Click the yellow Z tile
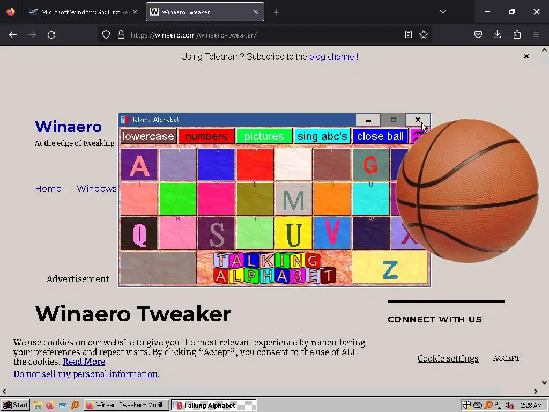549x412 pixels. [390, 268]
